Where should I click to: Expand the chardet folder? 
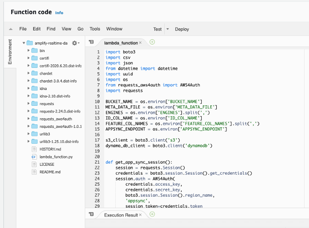point(28,73)
